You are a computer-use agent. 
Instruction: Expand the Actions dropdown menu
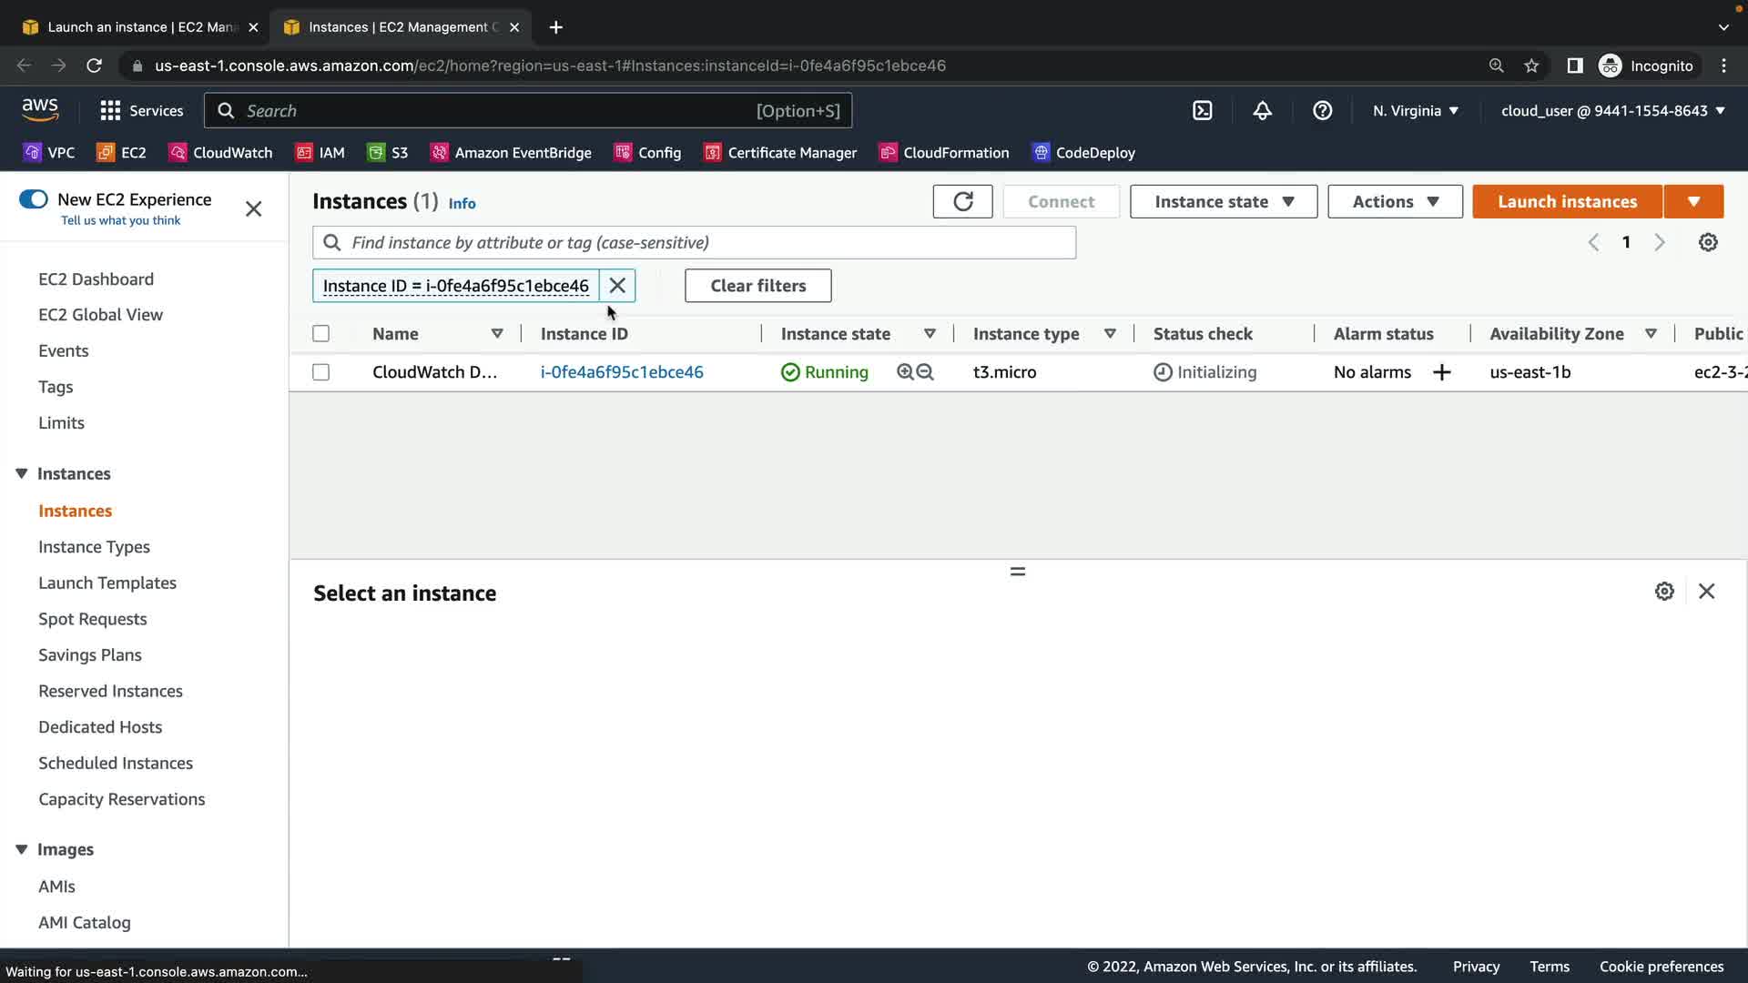pyautogui.click(x=1395, y=202)
